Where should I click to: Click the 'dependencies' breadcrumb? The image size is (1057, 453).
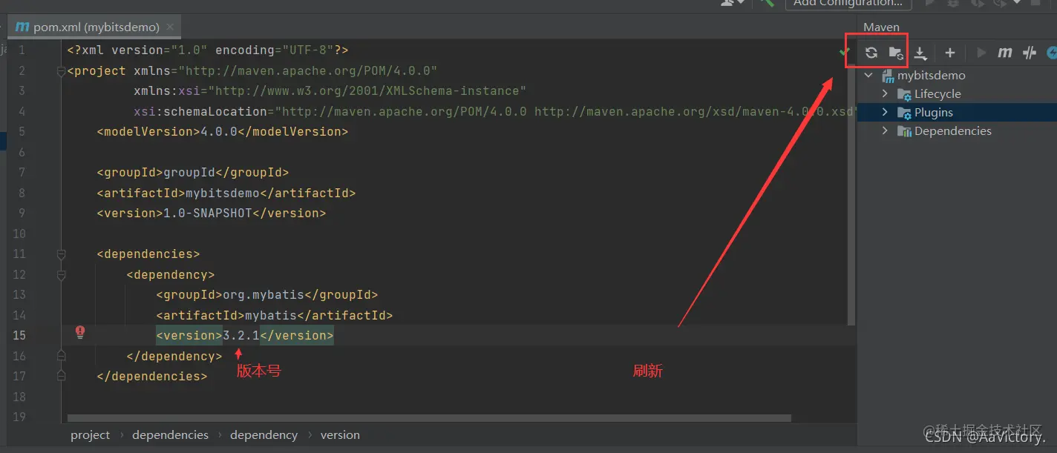click(x=170, y=435)
